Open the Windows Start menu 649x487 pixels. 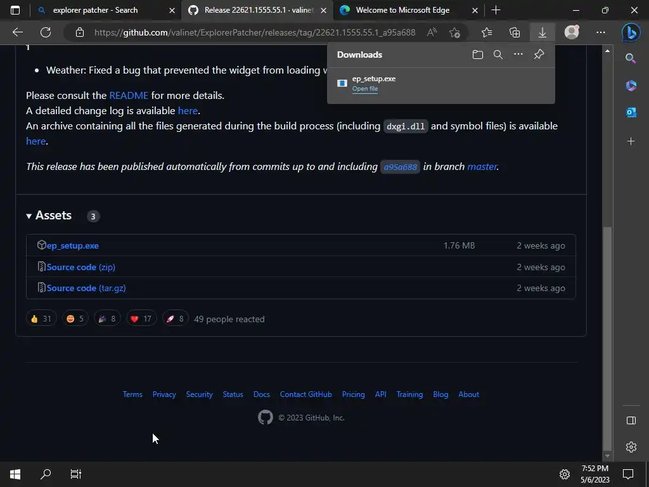click(x=15, y=474)
